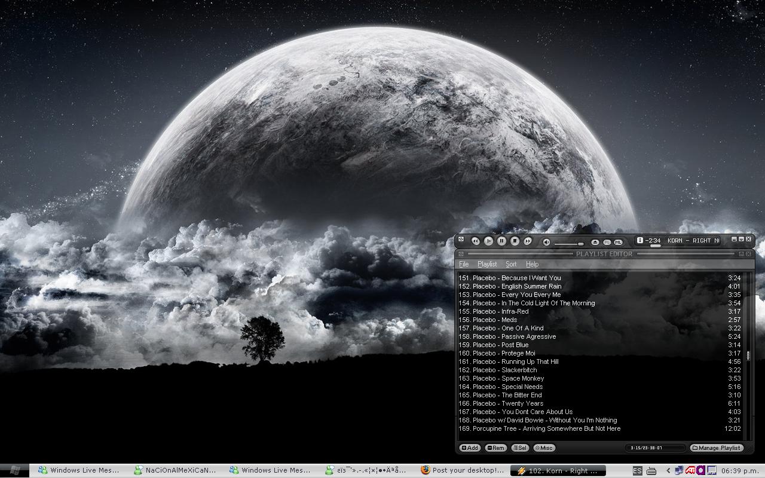Open the Playlist menu

click(x=487, y=264)
